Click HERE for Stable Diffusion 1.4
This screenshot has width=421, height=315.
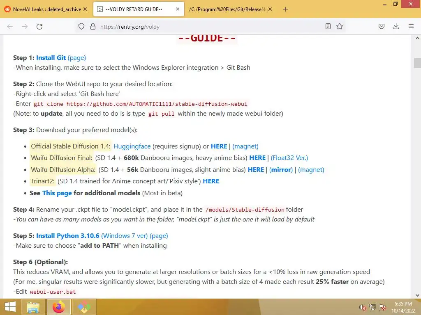(x=219, y=146)
